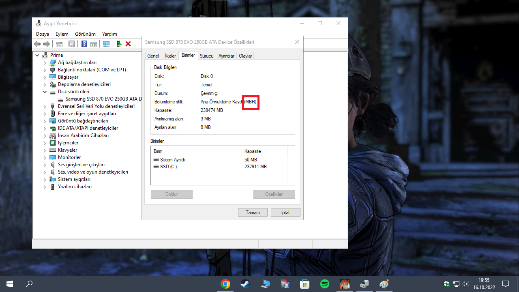The image size is (519, 292).
Task: Open the Eylem menu
Action: [x=62, y=34]
